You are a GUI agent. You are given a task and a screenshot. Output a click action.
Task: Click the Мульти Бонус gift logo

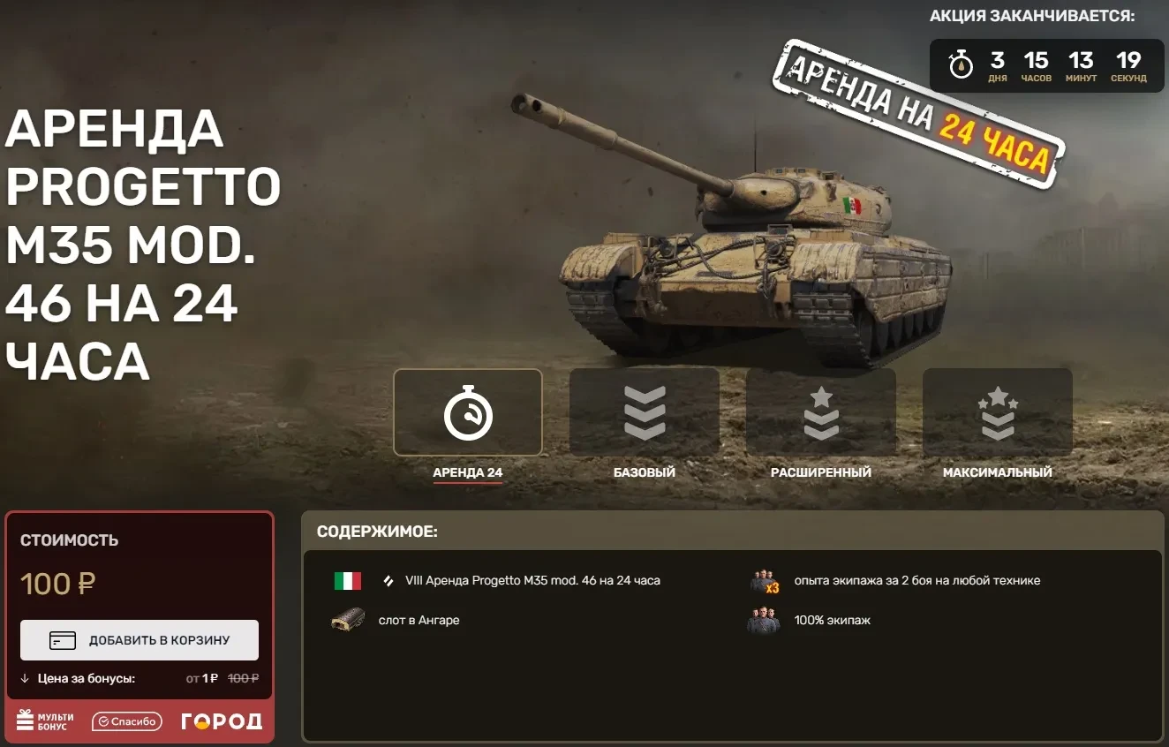[x=46, y=721]
